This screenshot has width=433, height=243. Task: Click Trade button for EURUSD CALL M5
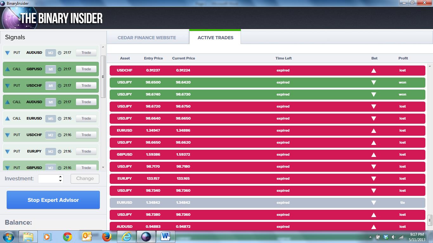pos(86,119)
